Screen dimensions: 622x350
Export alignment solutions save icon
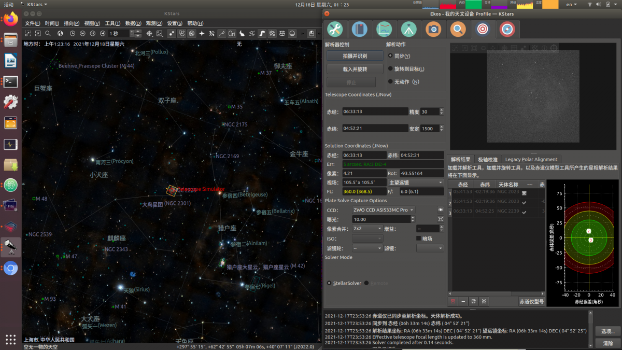(474, 301)
